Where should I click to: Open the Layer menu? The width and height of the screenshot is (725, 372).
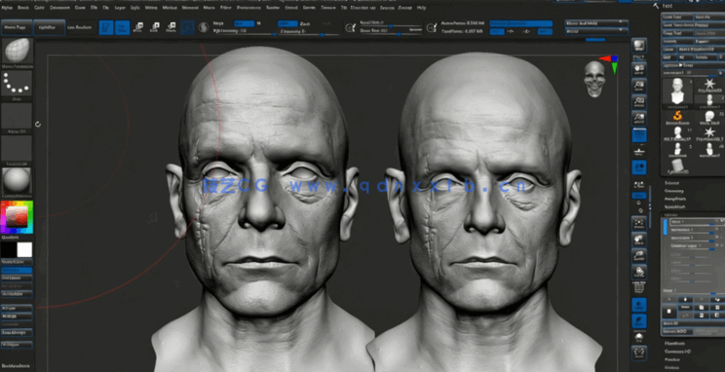point(120,8)
